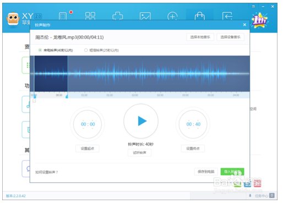Click the circled plus icon in the top bar
Viewport: 283px width, 204px height.
click(x=172, y=16)
